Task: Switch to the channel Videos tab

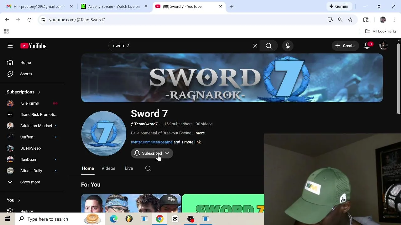Action: (x=108, y=168)
